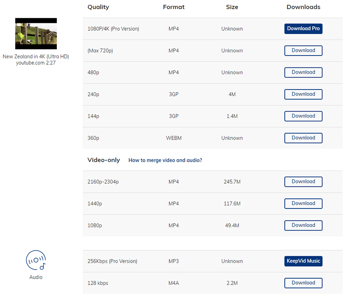The width and height of the screenshot is (344, 298).
Task: Click the Download Pro button for 1080P/4K
Action: [303, 28]
